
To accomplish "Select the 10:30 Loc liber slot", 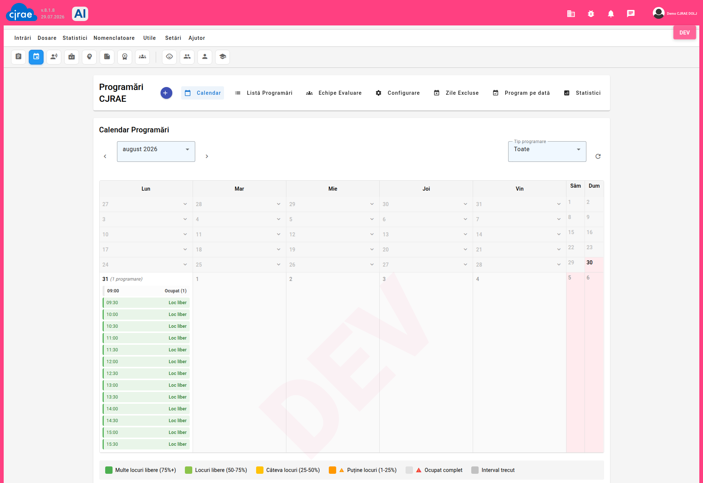I will (x=146, y=326).
